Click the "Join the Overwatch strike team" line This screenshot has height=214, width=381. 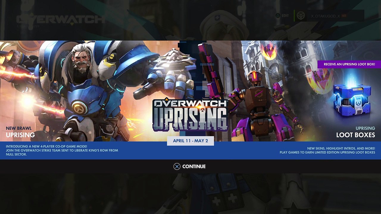(62, 152)
